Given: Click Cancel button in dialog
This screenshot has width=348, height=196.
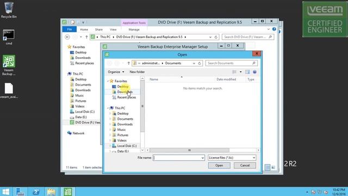Looking at the screenshot, I should [245, 166].
